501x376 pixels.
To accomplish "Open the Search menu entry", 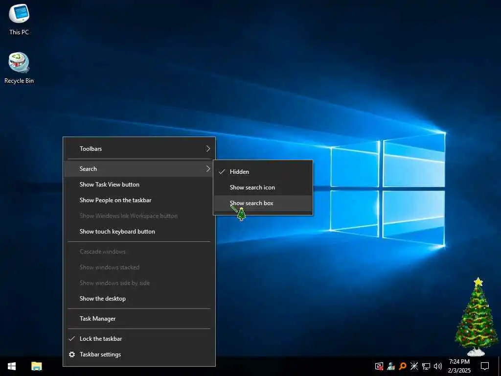I will (139, 169).
